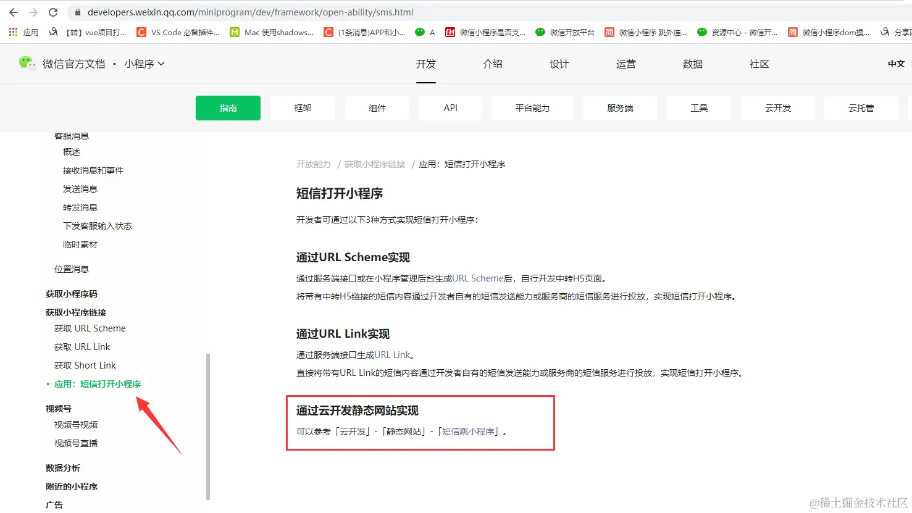
Task: Open the 小程序 dropdown in header
Action: [144, 64]
